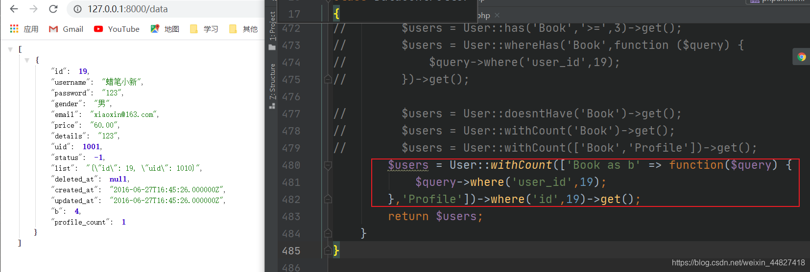Open the YouTube bookmark

[x=117, y=29]
